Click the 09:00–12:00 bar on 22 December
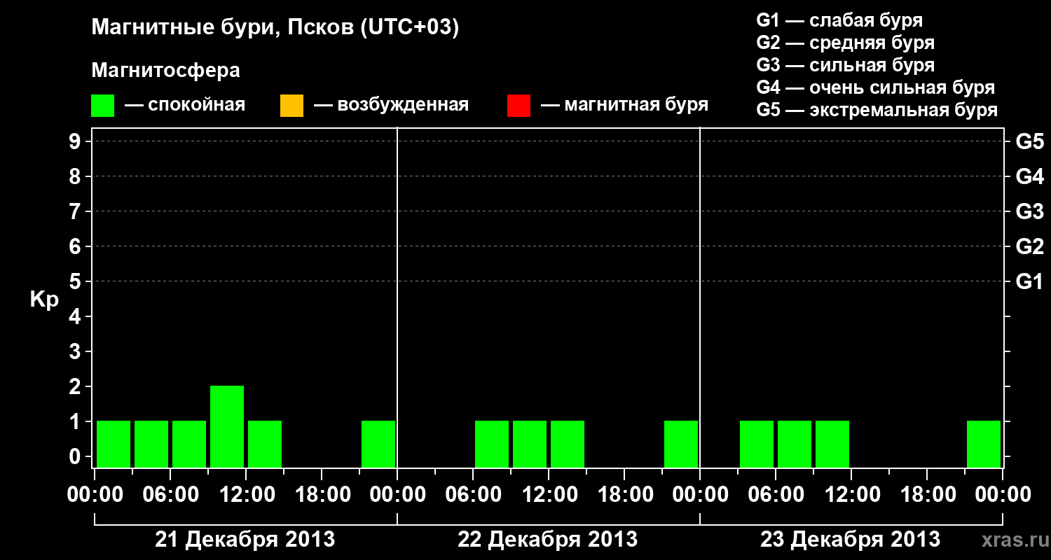The width and height of the screenshot is (1051, 560). [x=530, y=444]
